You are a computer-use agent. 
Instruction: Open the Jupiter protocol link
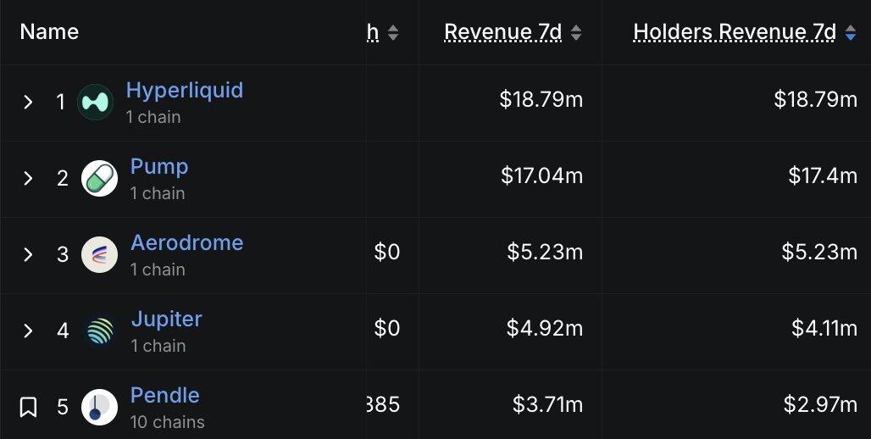click(167, 319)
